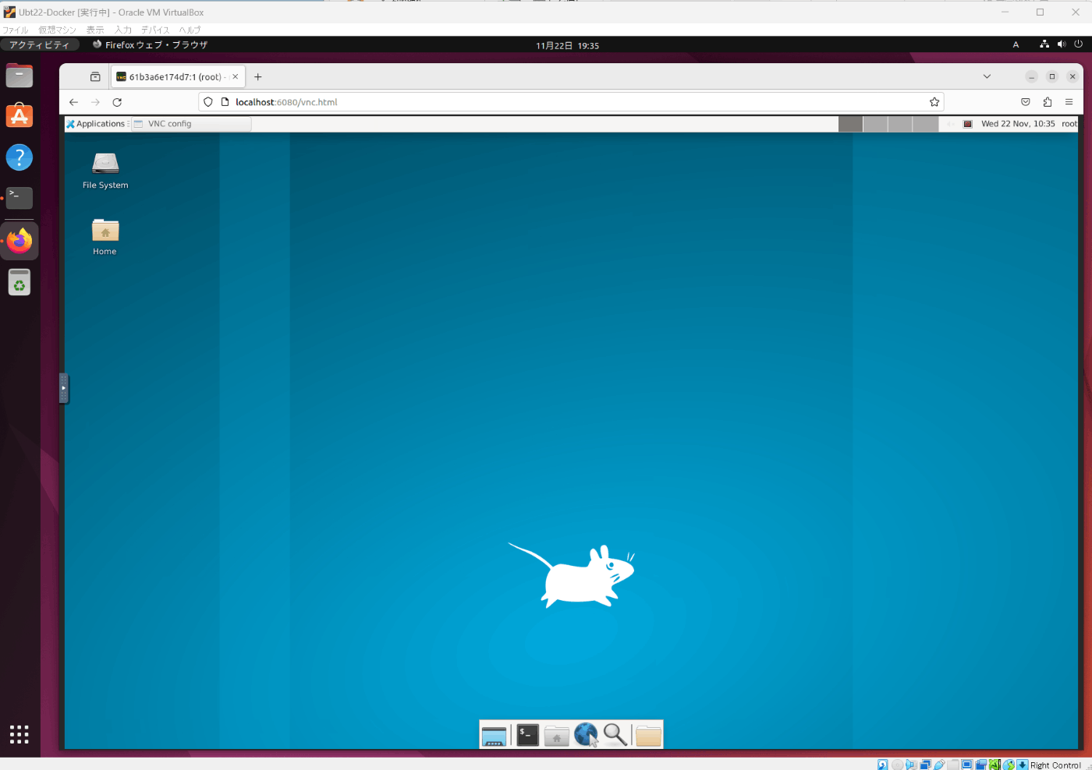Image resolution: width=1092 pixels, height=770 pixels.
Task: Click the VirtualBox audio status icon
Action: tap(911, 765)
